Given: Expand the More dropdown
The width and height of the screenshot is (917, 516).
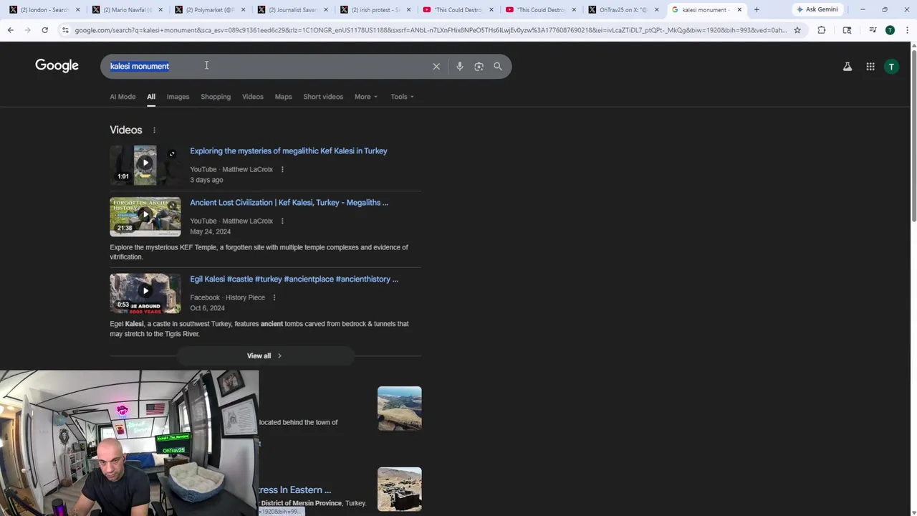Looking at the screenshot, I should [365, 97].
